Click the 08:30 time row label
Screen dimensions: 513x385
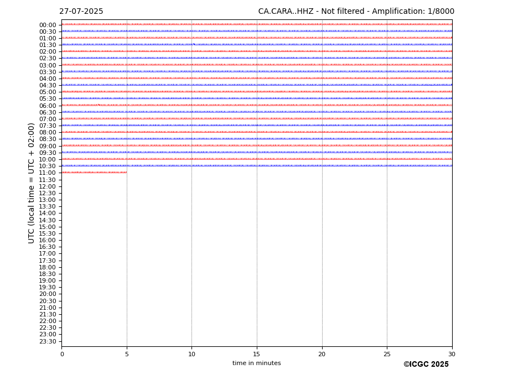pos(48,139)
